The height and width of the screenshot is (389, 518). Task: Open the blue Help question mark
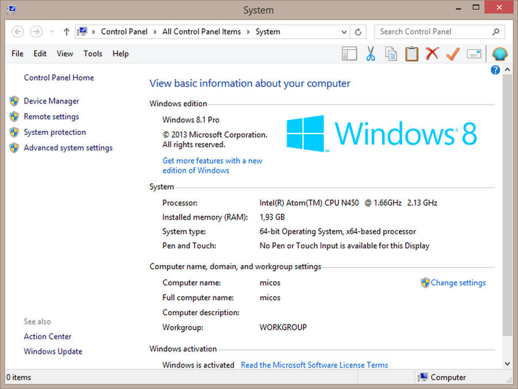click(x=495, y=70)
